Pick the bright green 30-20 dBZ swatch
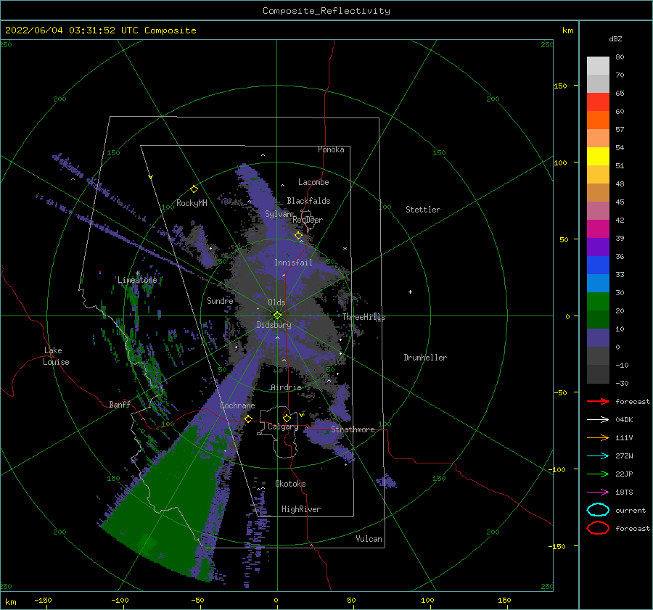The image size is (653, 610). [x=598, y=301]
